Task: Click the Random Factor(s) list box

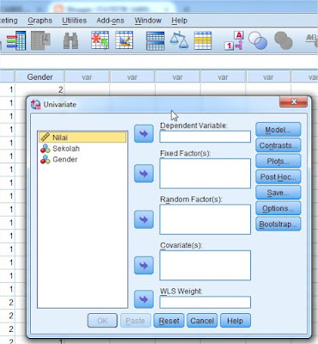Action: click(x=205, y=219)
